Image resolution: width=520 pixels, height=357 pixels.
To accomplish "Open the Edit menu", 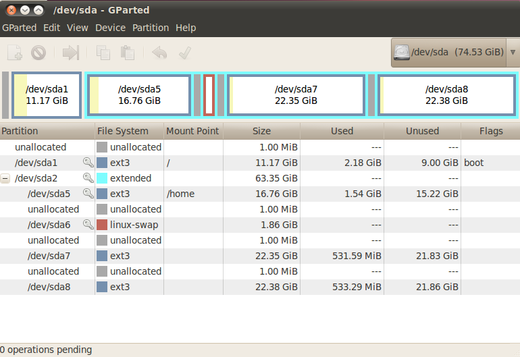I will tap(52, 28).
